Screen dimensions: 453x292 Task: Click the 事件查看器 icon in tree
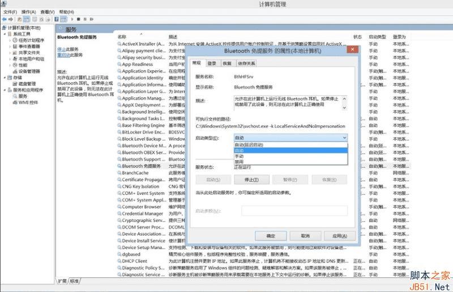click(15, 46)
